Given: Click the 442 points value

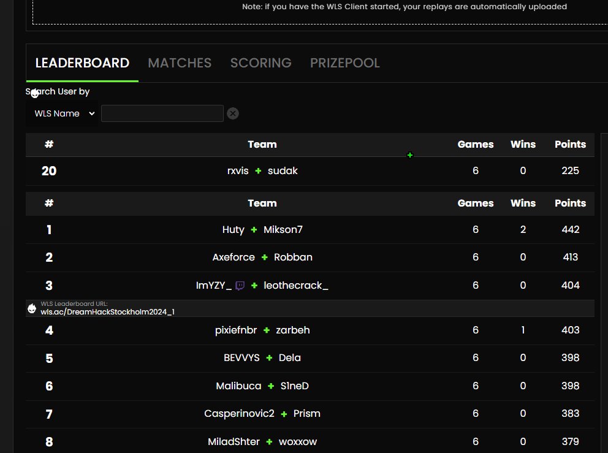Looking at the screenshot, I should (x=571, y=230).
